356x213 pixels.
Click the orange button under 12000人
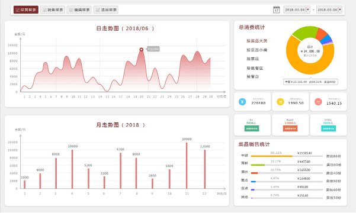[x=290, y=128]
